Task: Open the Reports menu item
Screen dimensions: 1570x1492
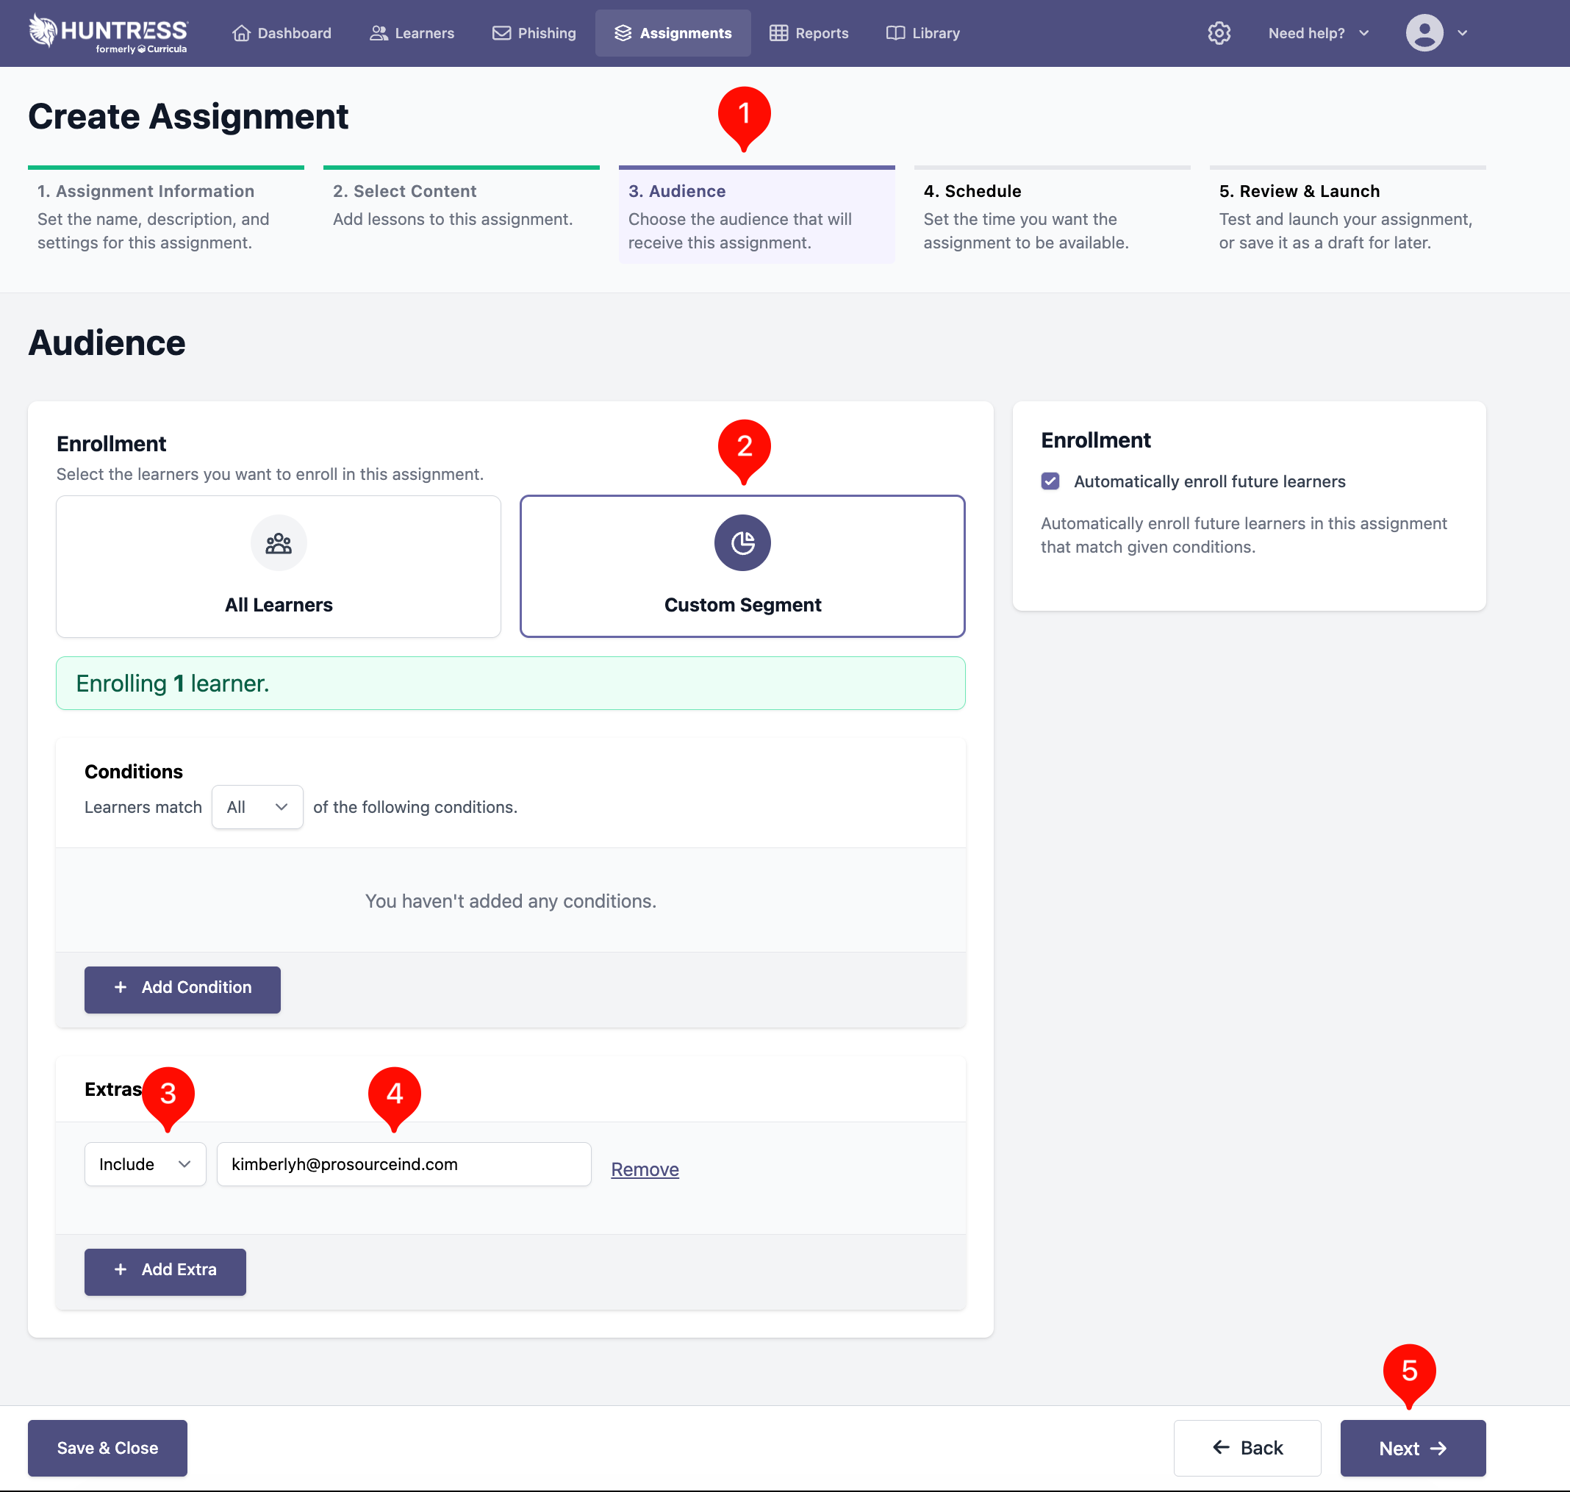Action: pos(809,33)
